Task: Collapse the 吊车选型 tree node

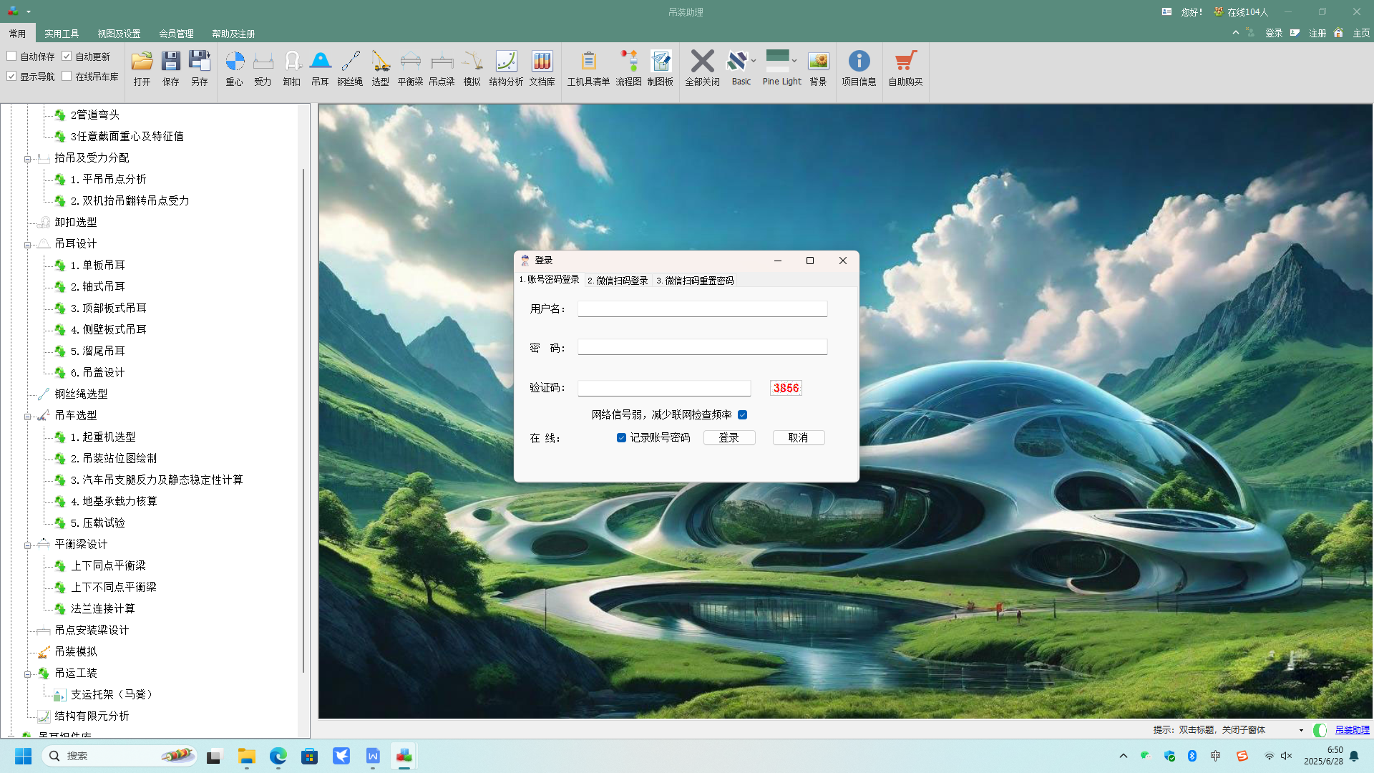Action: [x=27, y=417]
